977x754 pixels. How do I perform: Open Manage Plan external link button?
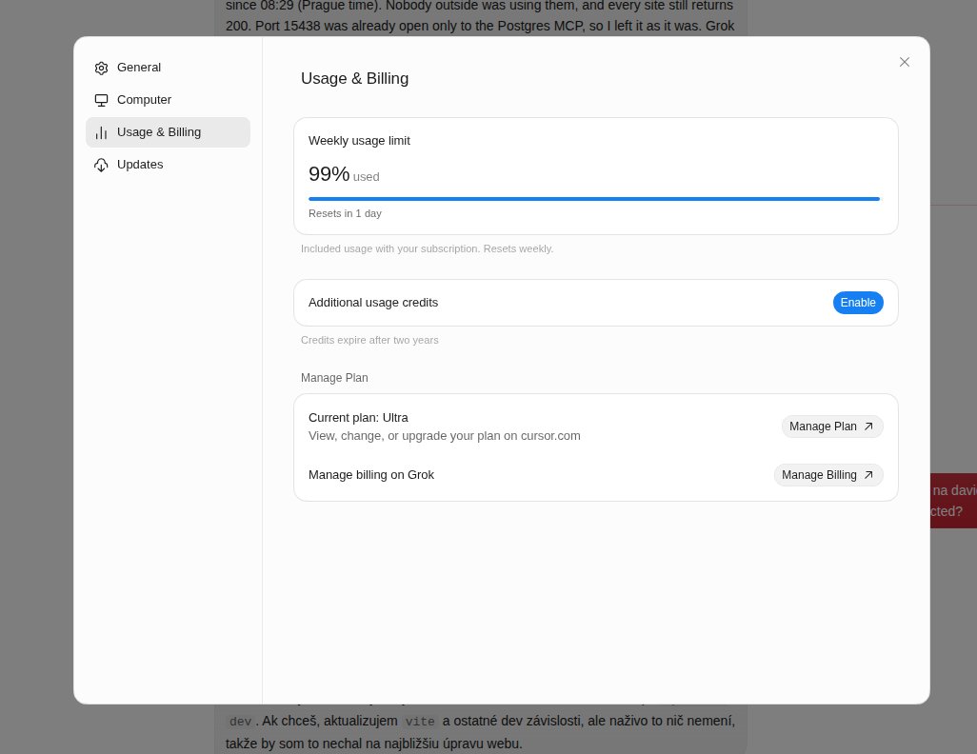[832, 427]
